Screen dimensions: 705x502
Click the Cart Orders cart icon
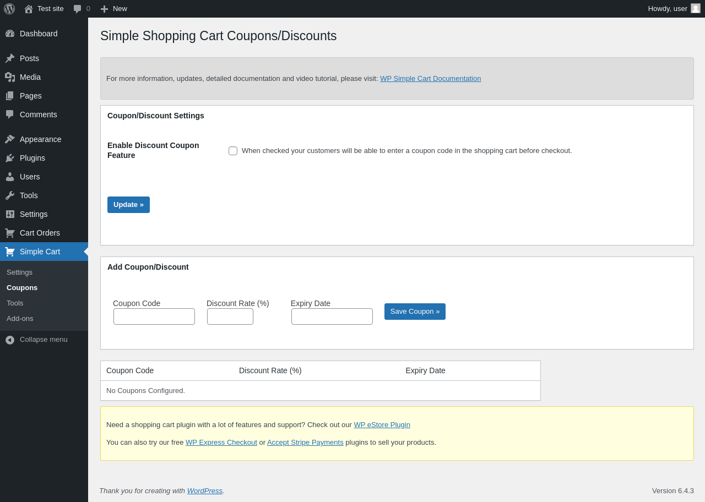[x=10, y=233]
